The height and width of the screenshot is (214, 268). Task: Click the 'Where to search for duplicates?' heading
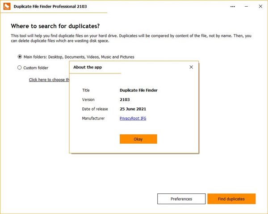click(55, 26)
